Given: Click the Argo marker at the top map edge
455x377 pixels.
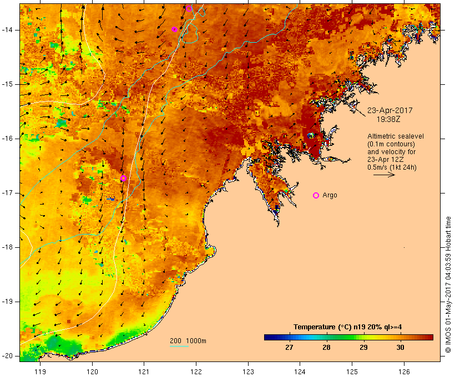Looking at the screenshot, I should point(189,8).
